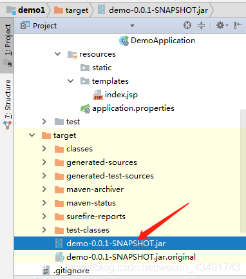Select test-classes folder label
Screen dimensions: 246x279
tap(88, 230)
